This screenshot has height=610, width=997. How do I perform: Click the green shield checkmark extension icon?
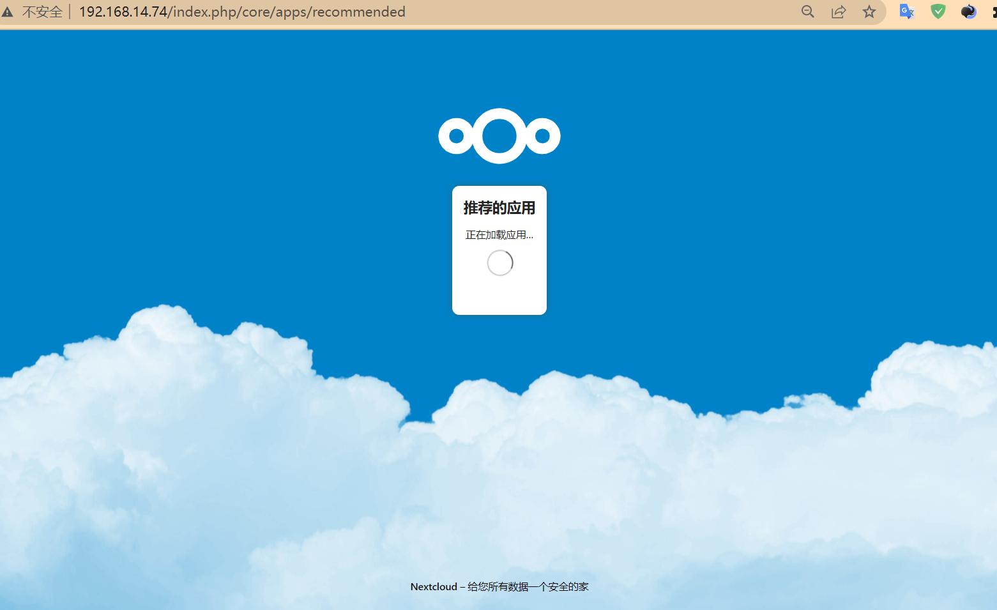tap(938, 12)
